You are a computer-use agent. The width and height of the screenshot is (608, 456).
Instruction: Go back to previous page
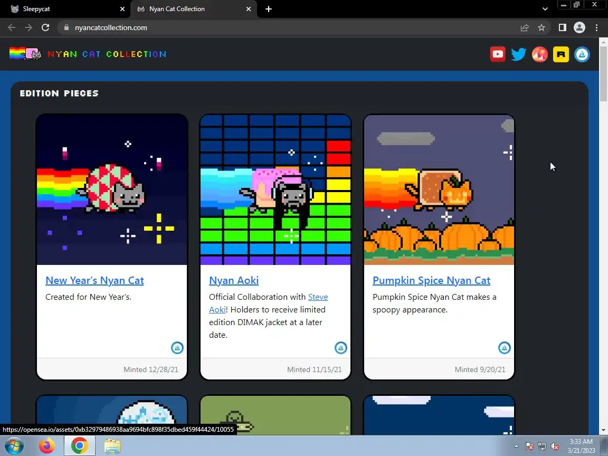(x=12, y=27)
